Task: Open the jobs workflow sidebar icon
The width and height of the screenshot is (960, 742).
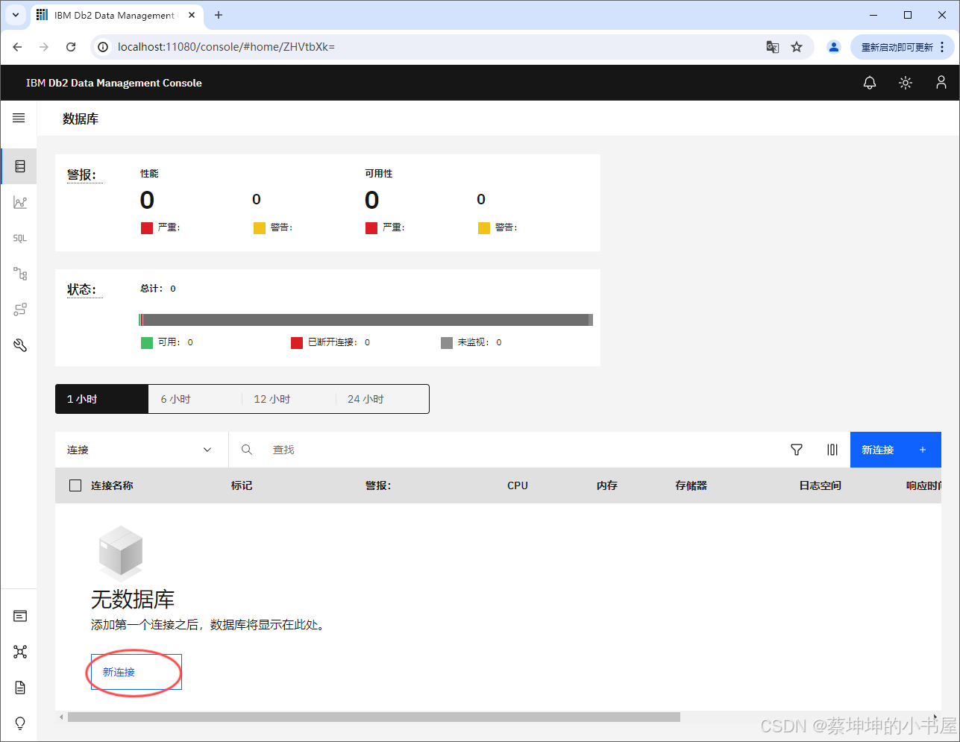Action: point(19,309)
